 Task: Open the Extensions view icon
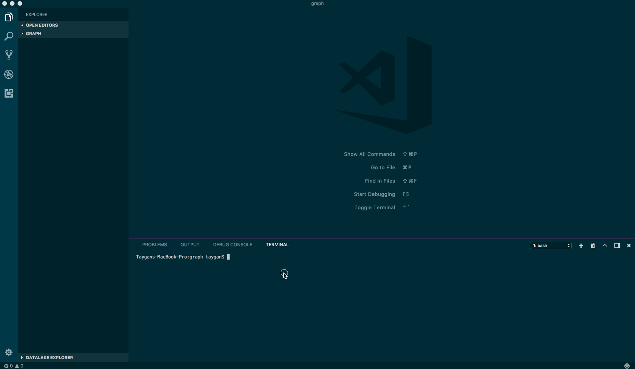pos(9,93)
